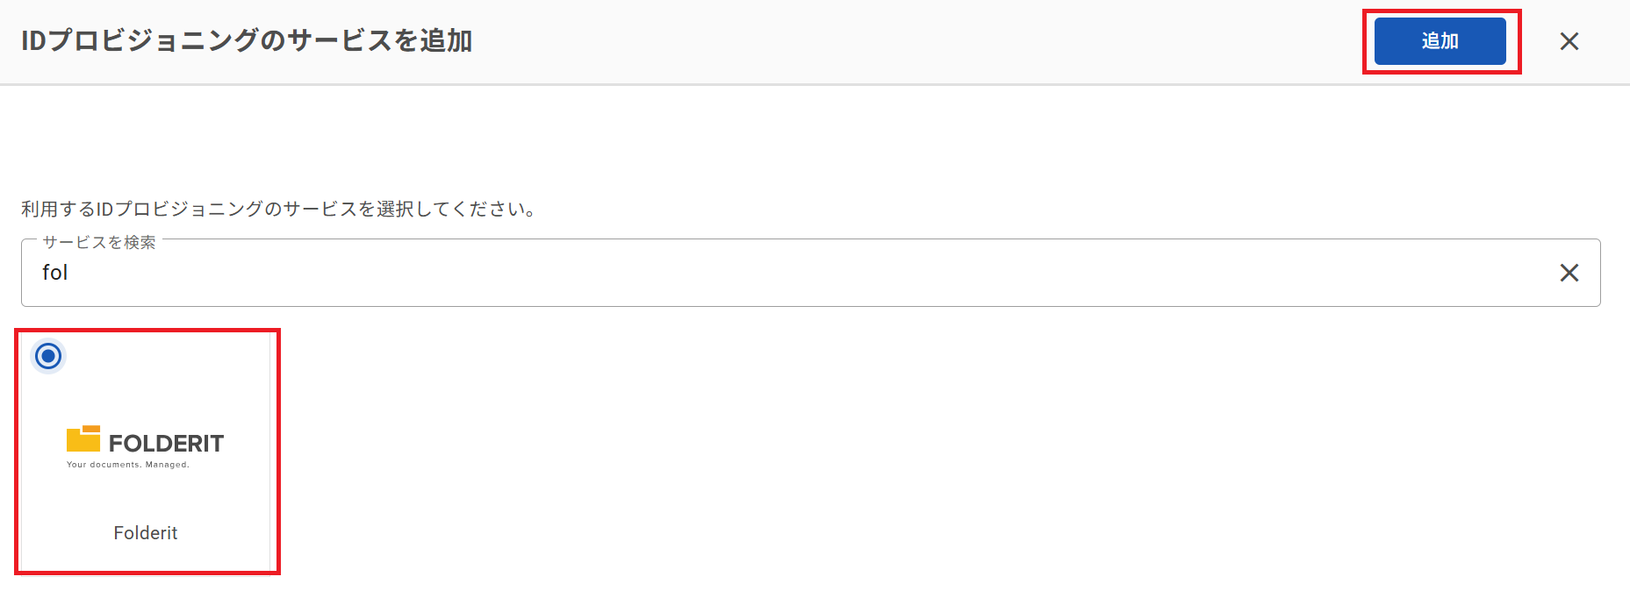Click the IDプロビジョニングのサービスを追加 heading
The width and height of the screenshot is (1630, 591).
tap(247, 40)
